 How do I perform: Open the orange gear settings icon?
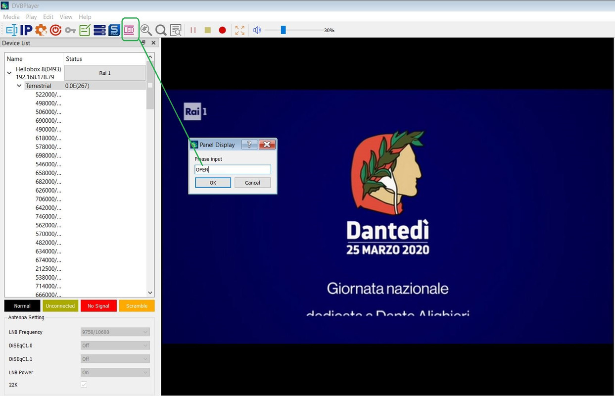point(41,30)
